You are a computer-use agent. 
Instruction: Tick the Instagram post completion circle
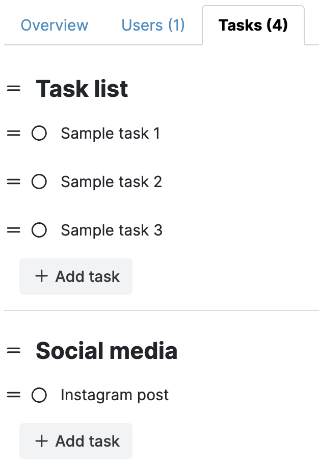coord(39,395)
